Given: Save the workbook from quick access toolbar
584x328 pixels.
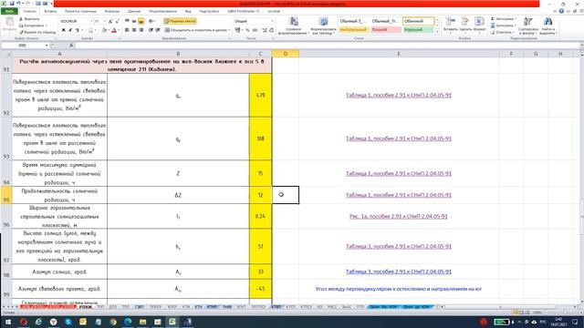Looking at the screenshot, I should 12,4.
